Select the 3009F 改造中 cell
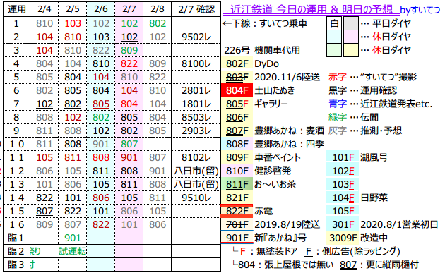The height and width of the screenshot is (273, 445). (x=343, y=238)
